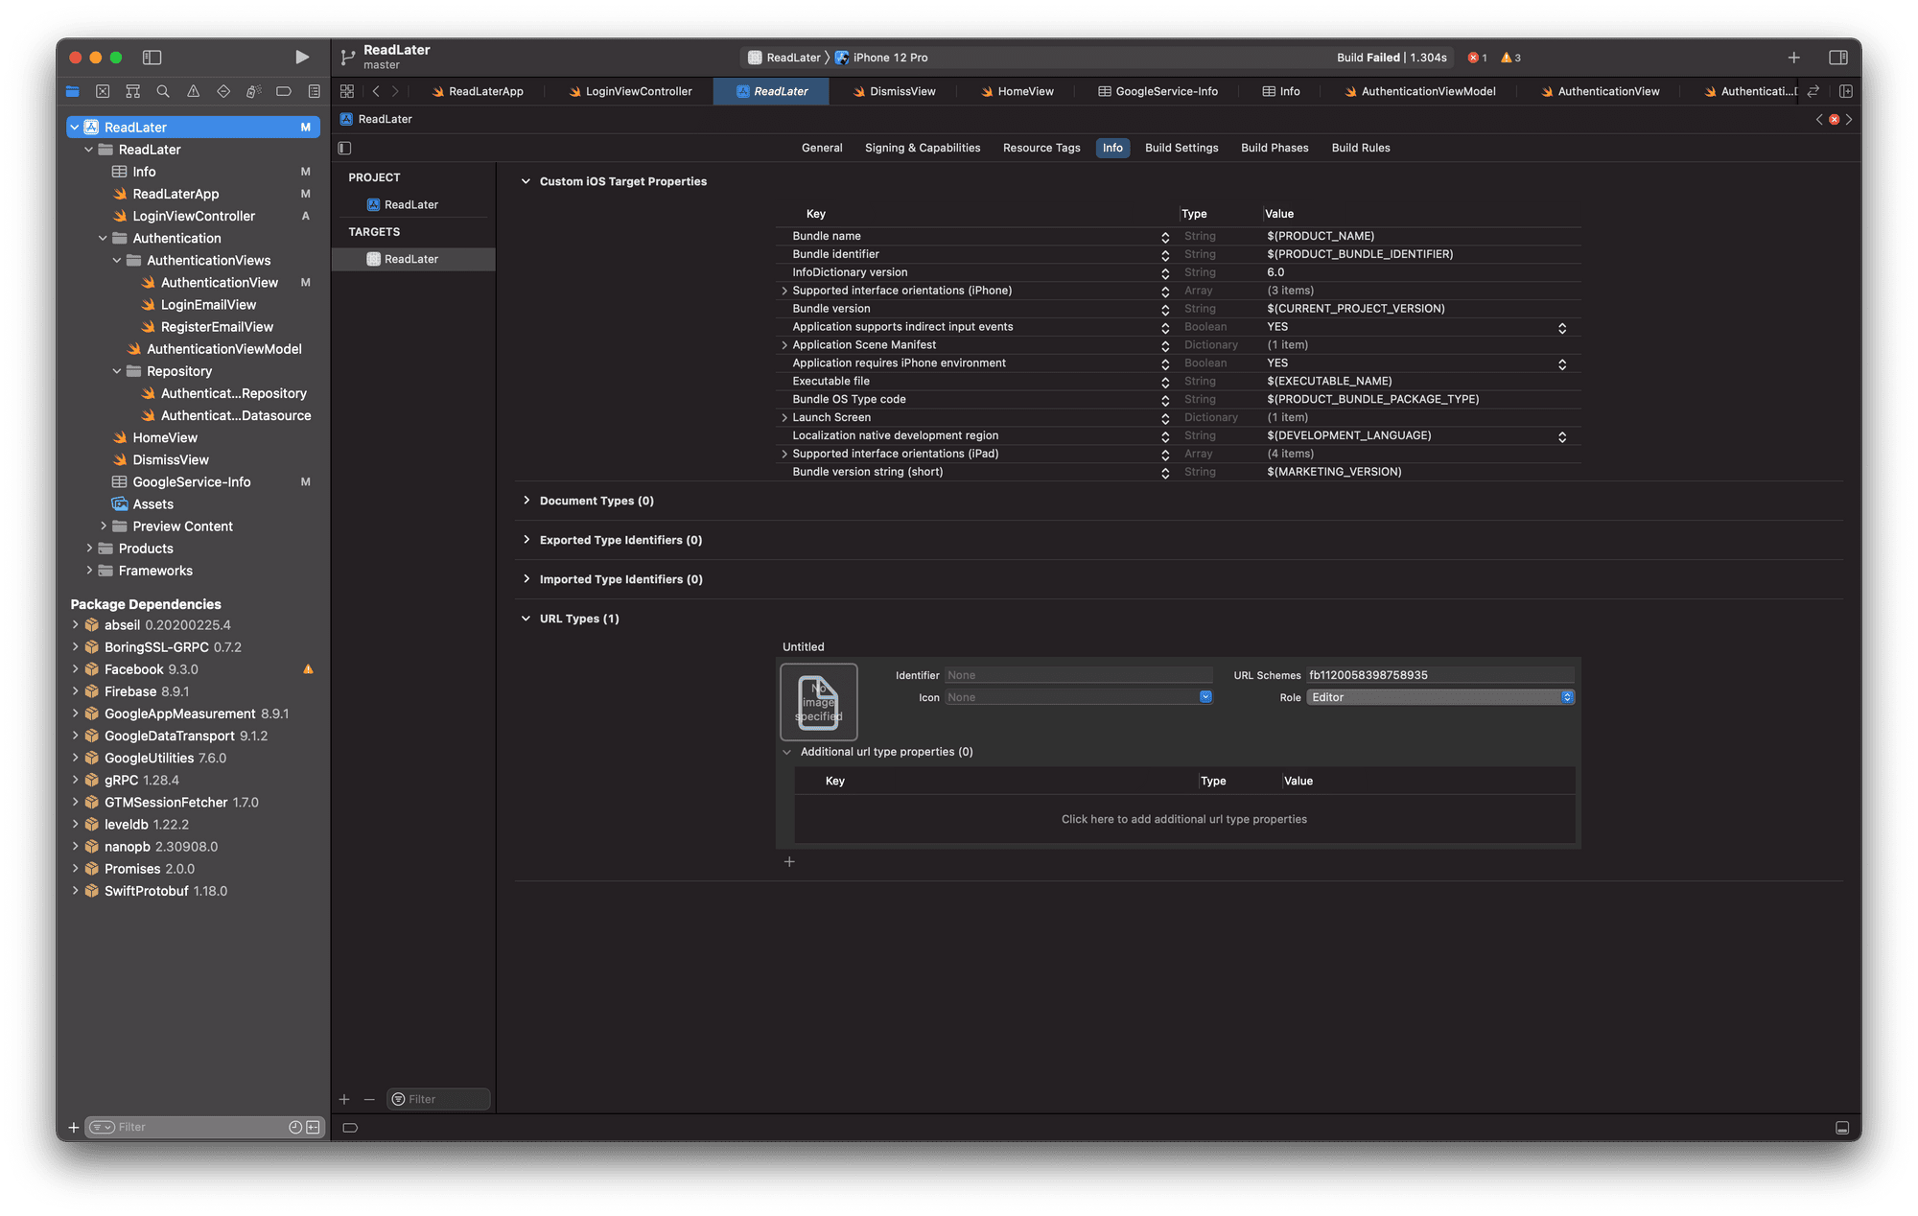Open the Symbol navigator
Screen dimensions: 1918x1216
click(x=133, y=91)
